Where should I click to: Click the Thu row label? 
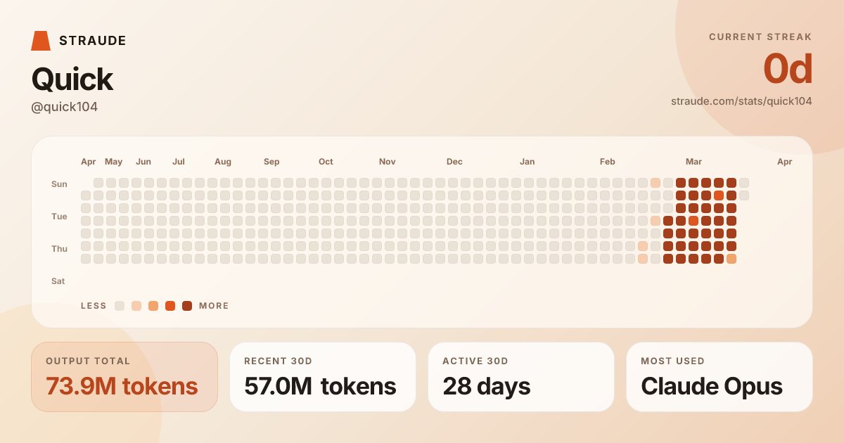point(59,249)
